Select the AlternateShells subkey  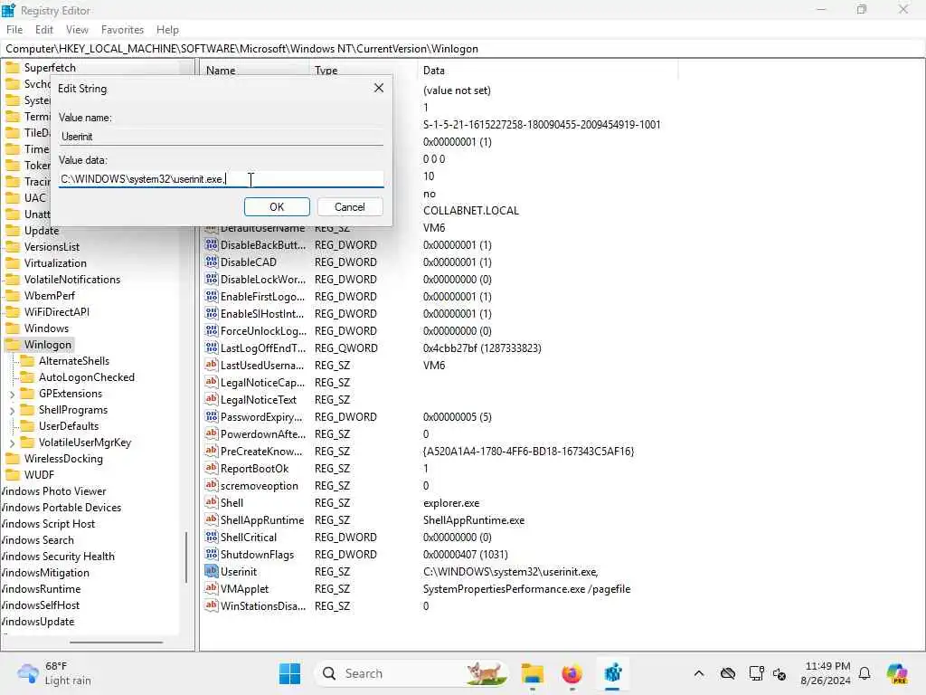[74, 360]
